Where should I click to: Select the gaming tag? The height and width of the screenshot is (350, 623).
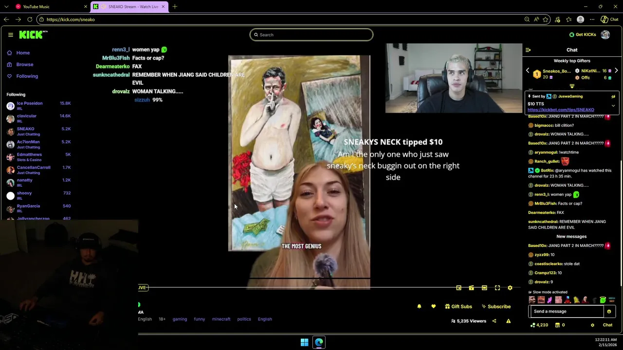tap(180, 319)
